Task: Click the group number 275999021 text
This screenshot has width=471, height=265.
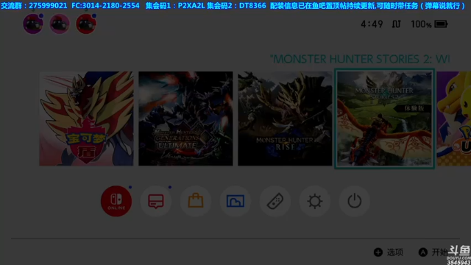Action: coord(48,6)
